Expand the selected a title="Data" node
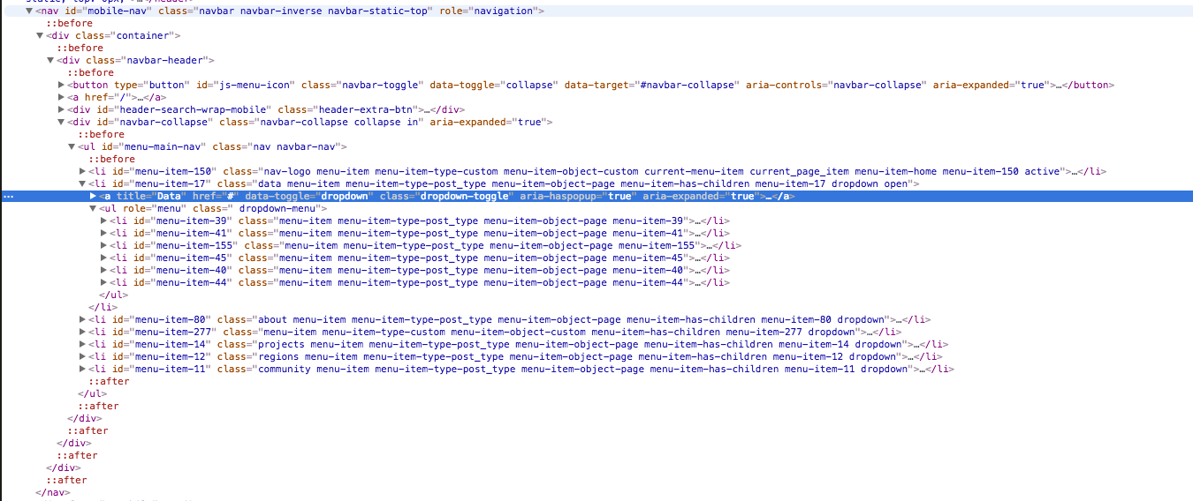The height and width of the screenshot is (501, 1193). tap(93, 197)
